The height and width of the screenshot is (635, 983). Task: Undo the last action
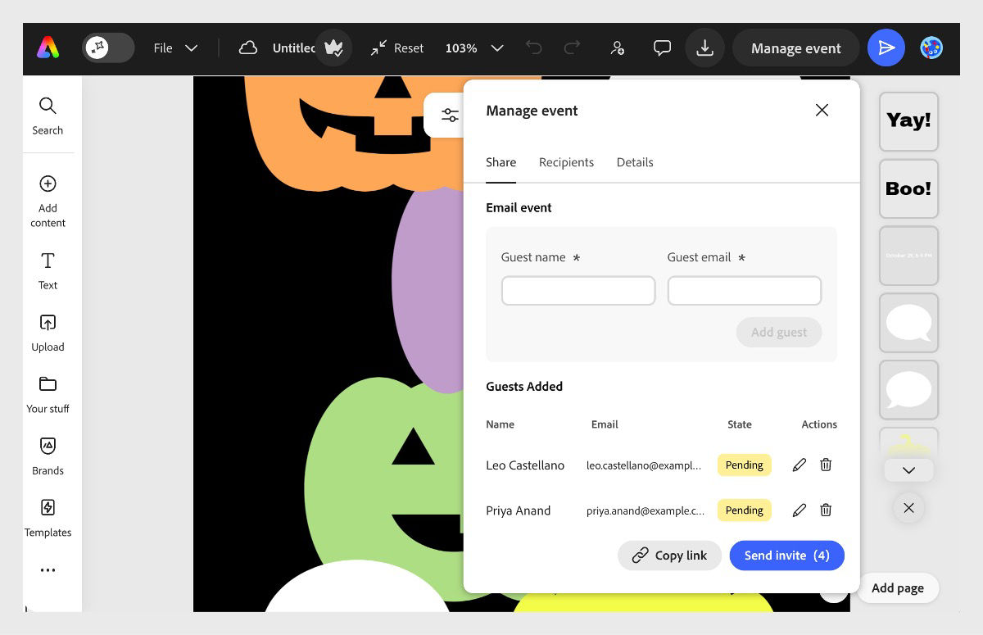point(534,48)
